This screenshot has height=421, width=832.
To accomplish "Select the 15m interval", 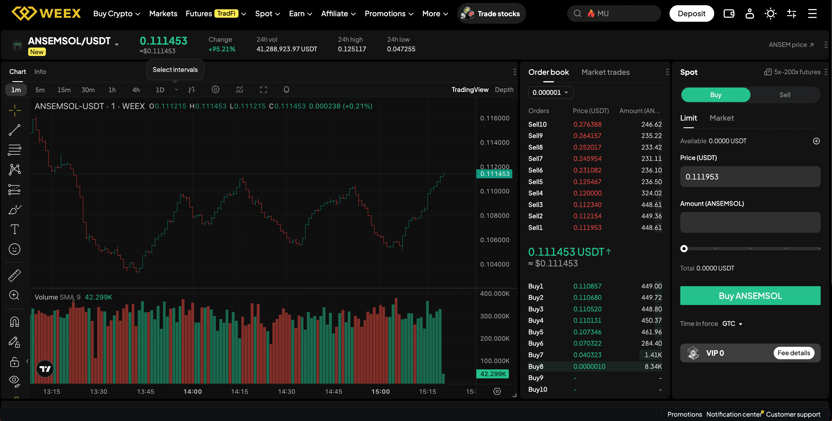I will coord(64,90).
